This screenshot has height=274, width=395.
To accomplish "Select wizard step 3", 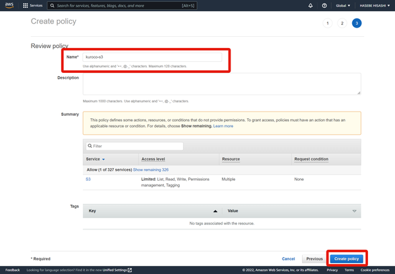I will tap(357, 23).
